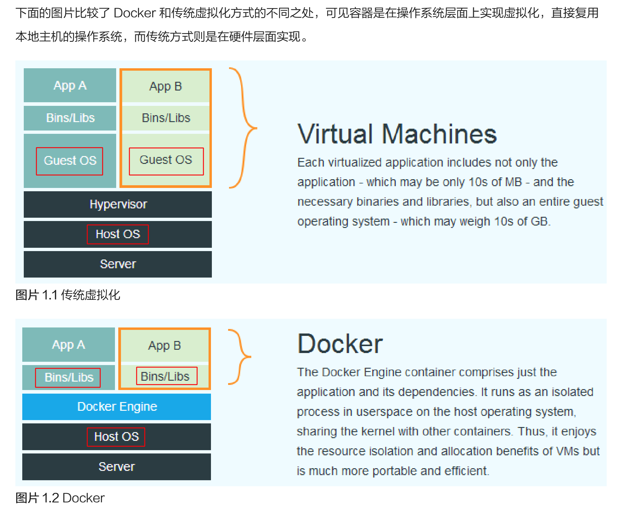Click the line "necessary binaries and libraries, but also an entire guest"
Image resolution: width=644 pixels, height=510 pixels.
click(x=450, y=202)
